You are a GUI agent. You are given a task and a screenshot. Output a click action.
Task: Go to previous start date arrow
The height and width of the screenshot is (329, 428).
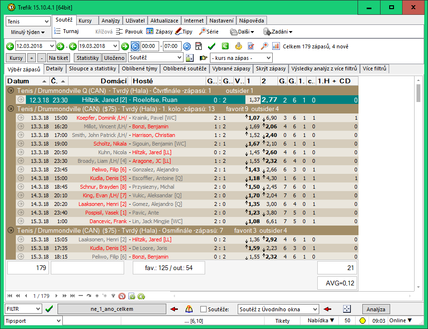click(10, 46)
